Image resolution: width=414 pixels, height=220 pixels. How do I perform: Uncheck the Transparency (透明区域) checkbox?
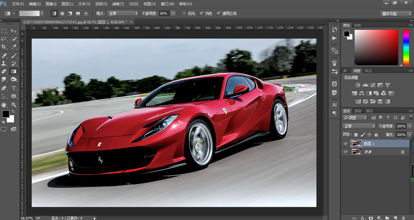tap(218, 13)
